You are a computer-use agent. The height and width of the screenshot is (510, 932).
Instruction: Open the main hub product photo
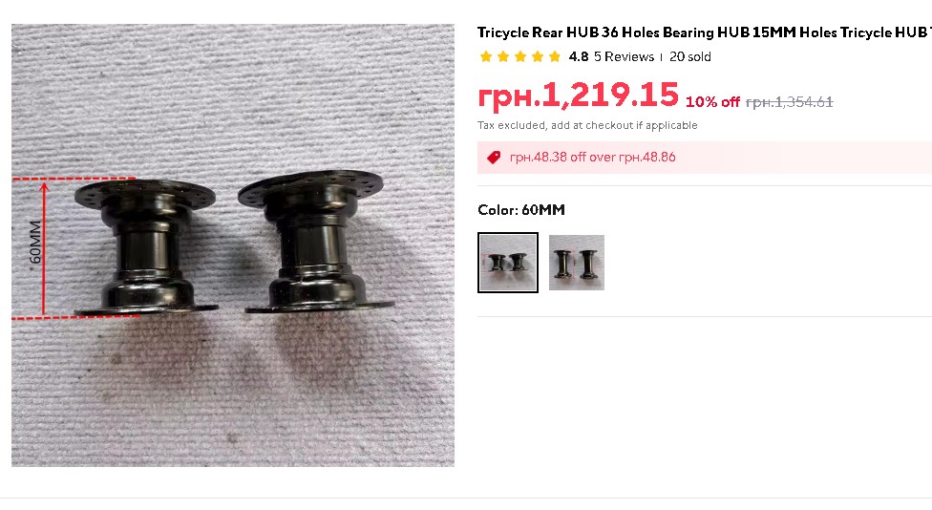pyautogui.click(x=233, y=244)
